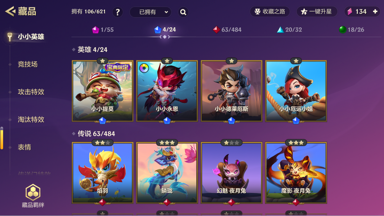The width and height of the screenshot is (384, 216).
Task: Switch to 竞技场 category
Action: click(28, 64)
